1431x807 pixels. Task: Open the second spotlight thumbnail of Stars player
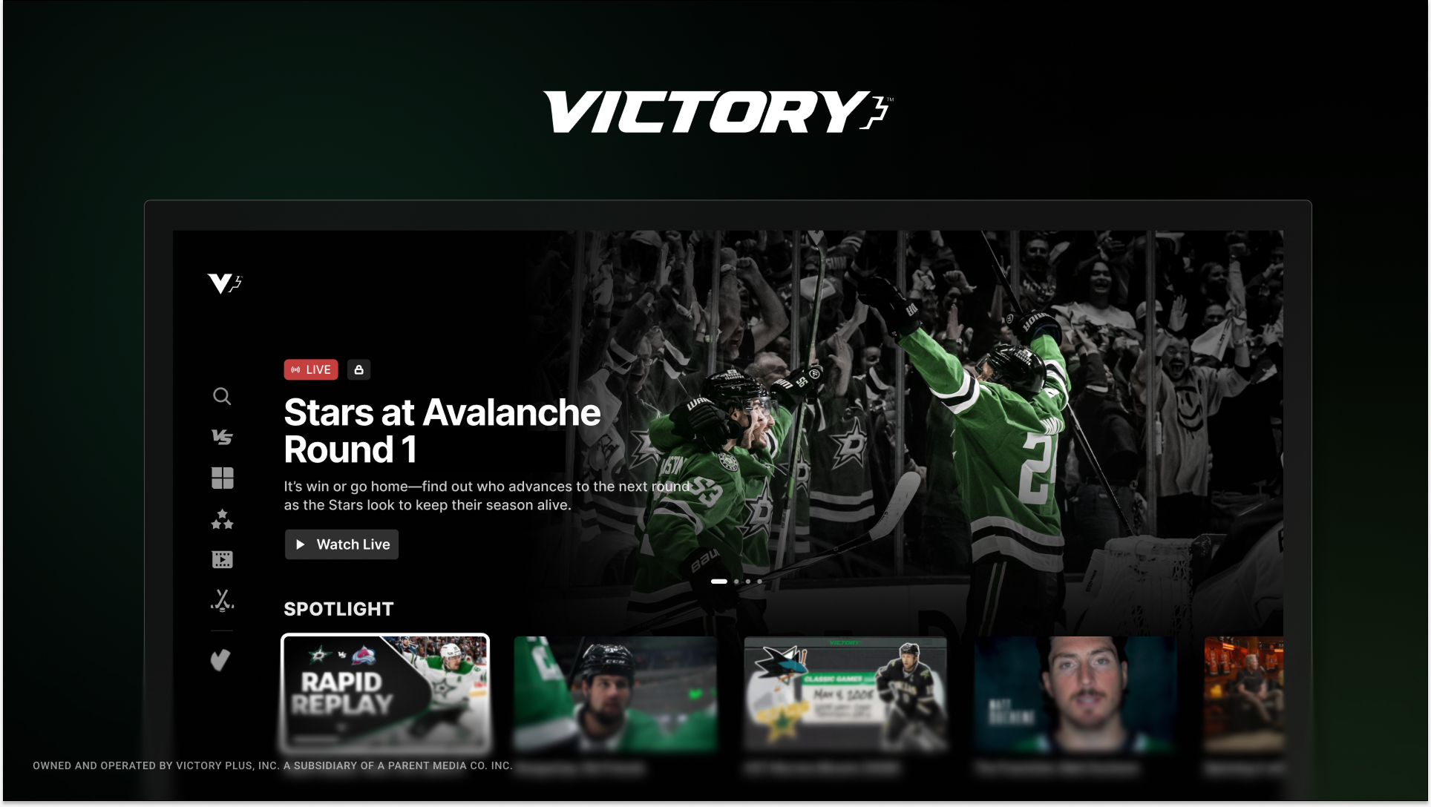(615, 694)
